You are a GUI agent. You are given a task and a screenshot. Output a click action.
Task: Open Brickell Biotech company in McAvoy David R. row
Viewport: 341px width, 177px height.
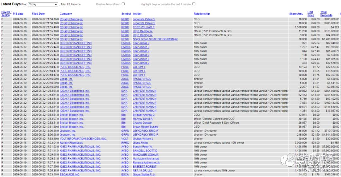pos(72,119)
